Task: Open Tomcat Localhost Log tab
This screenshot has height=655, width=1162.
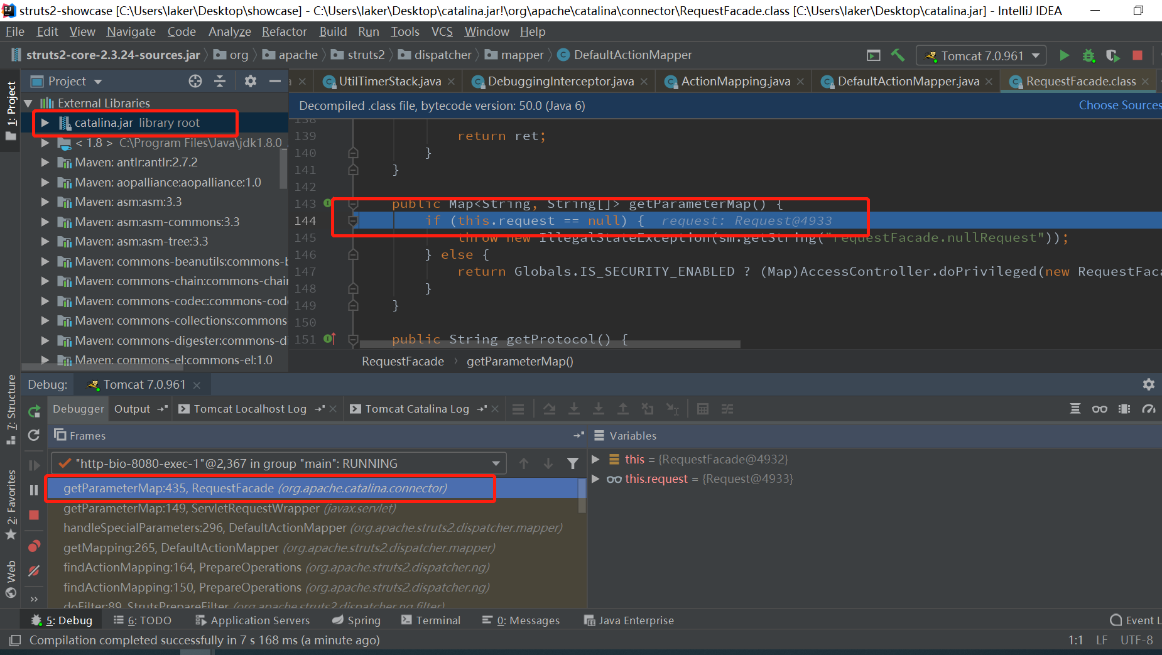Action: coord(249,409)
